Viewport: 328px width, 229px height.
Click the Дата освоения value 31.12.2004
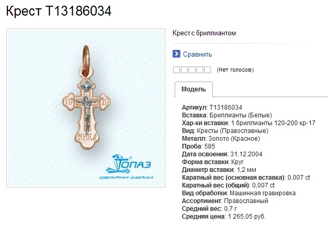pos(246,154)
